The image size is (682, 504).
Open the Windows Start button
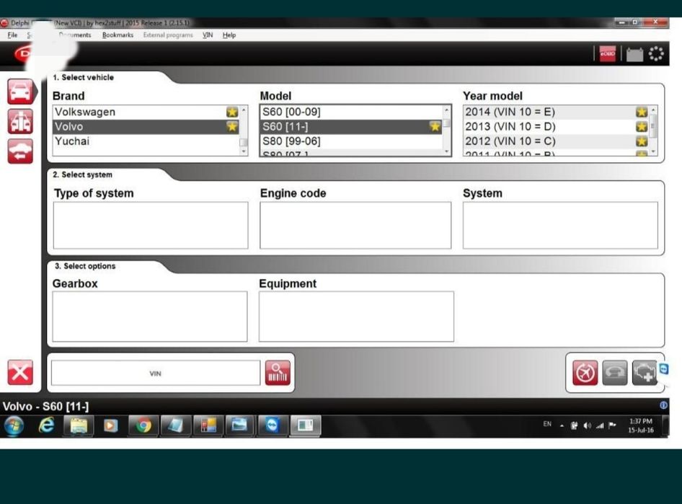click(14, 425)
